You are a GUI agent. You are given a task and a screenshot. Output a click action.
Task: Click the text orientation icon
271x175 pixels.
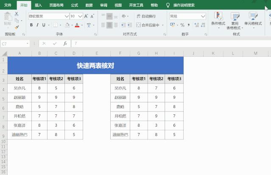pos(124,16)
